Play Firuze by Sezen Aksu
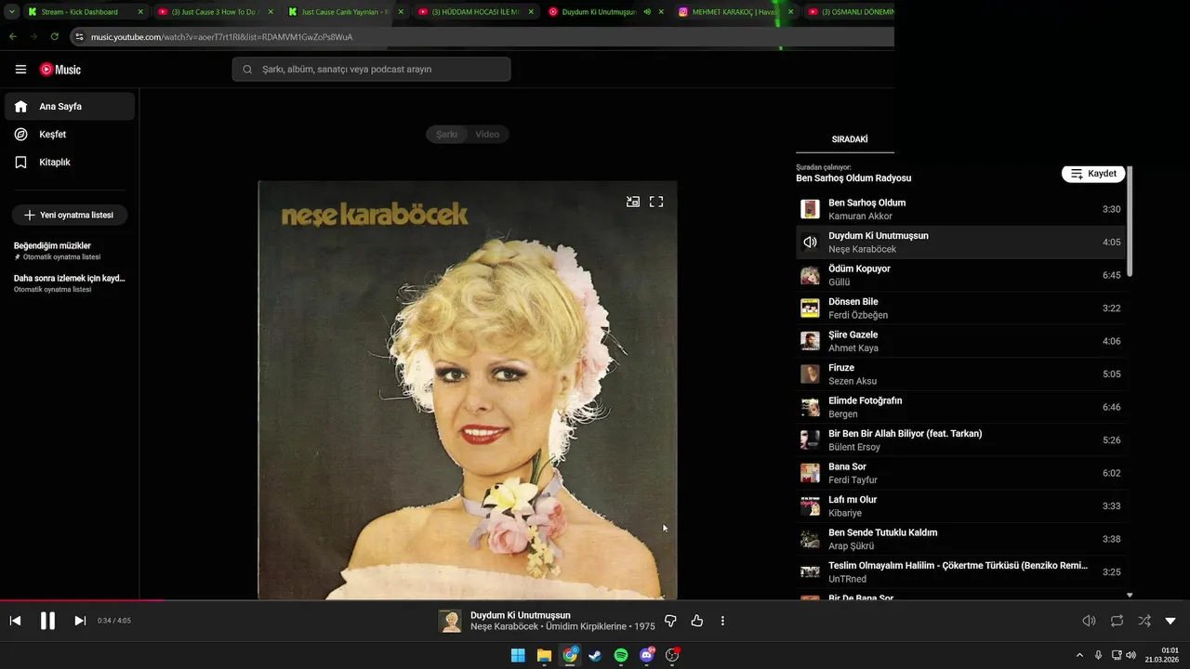 pyautogui.click(x=961, y=374)
